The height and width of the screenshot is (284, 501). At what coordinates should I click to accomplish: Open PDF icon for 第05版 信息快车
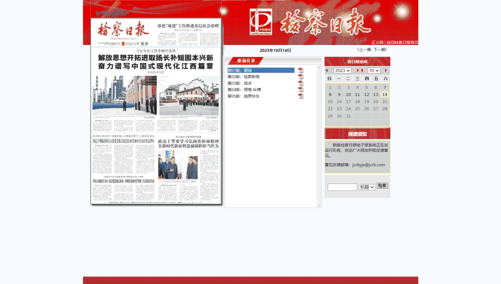pyautogui.click(x=301, y=96)
